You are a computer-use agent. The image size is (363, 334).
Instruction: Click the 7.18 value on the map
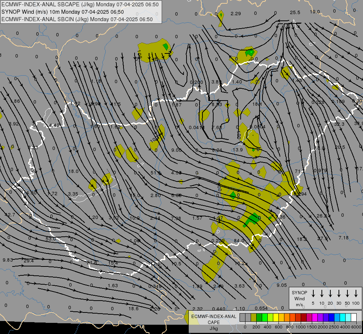pyautogui.click(x=344, y=238)
